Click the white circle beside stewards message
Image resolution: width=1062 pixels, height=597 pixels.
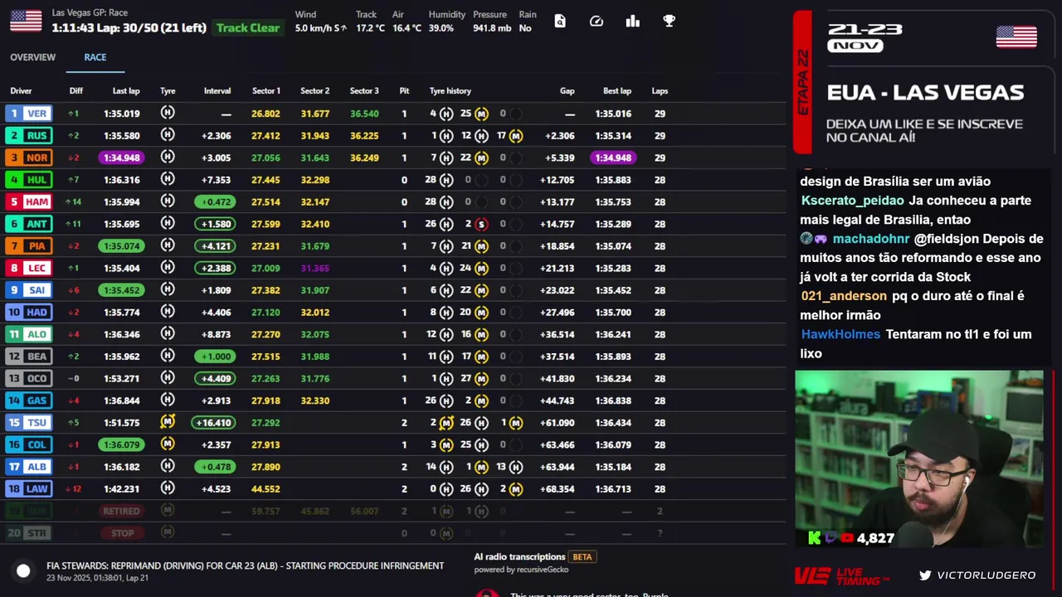pos(23,570)
